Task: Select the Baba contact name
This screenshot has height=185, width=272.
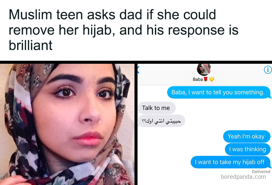Action: (x=198, y=79)
